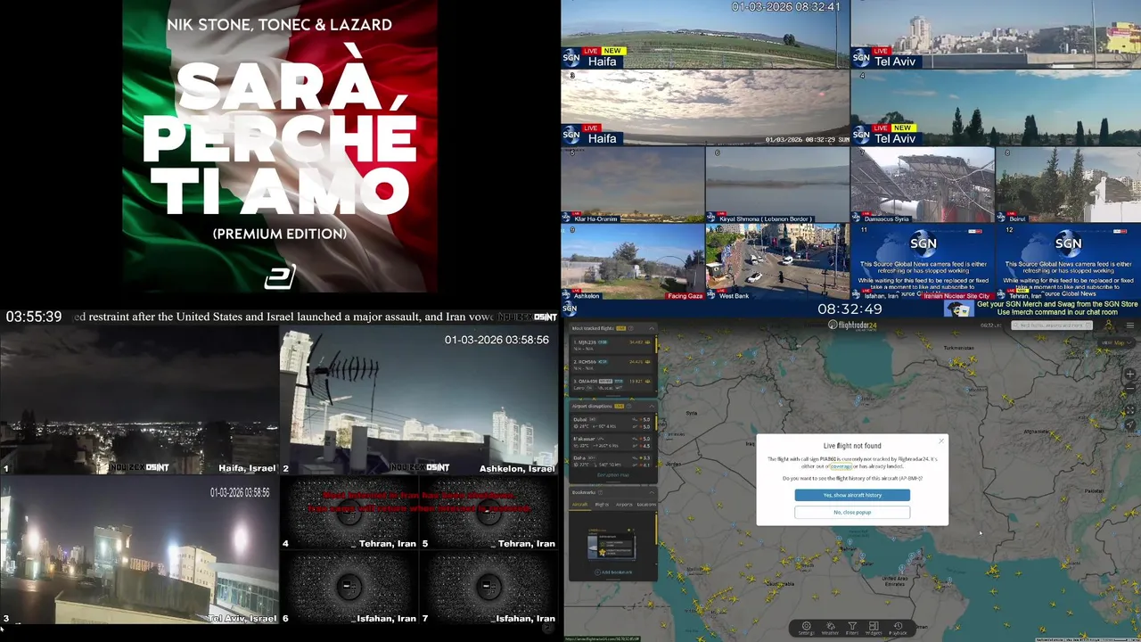1141x642 pixels.
Task: Select the Kfar Ha-Oranim camera feed
Action: (633, 185)
